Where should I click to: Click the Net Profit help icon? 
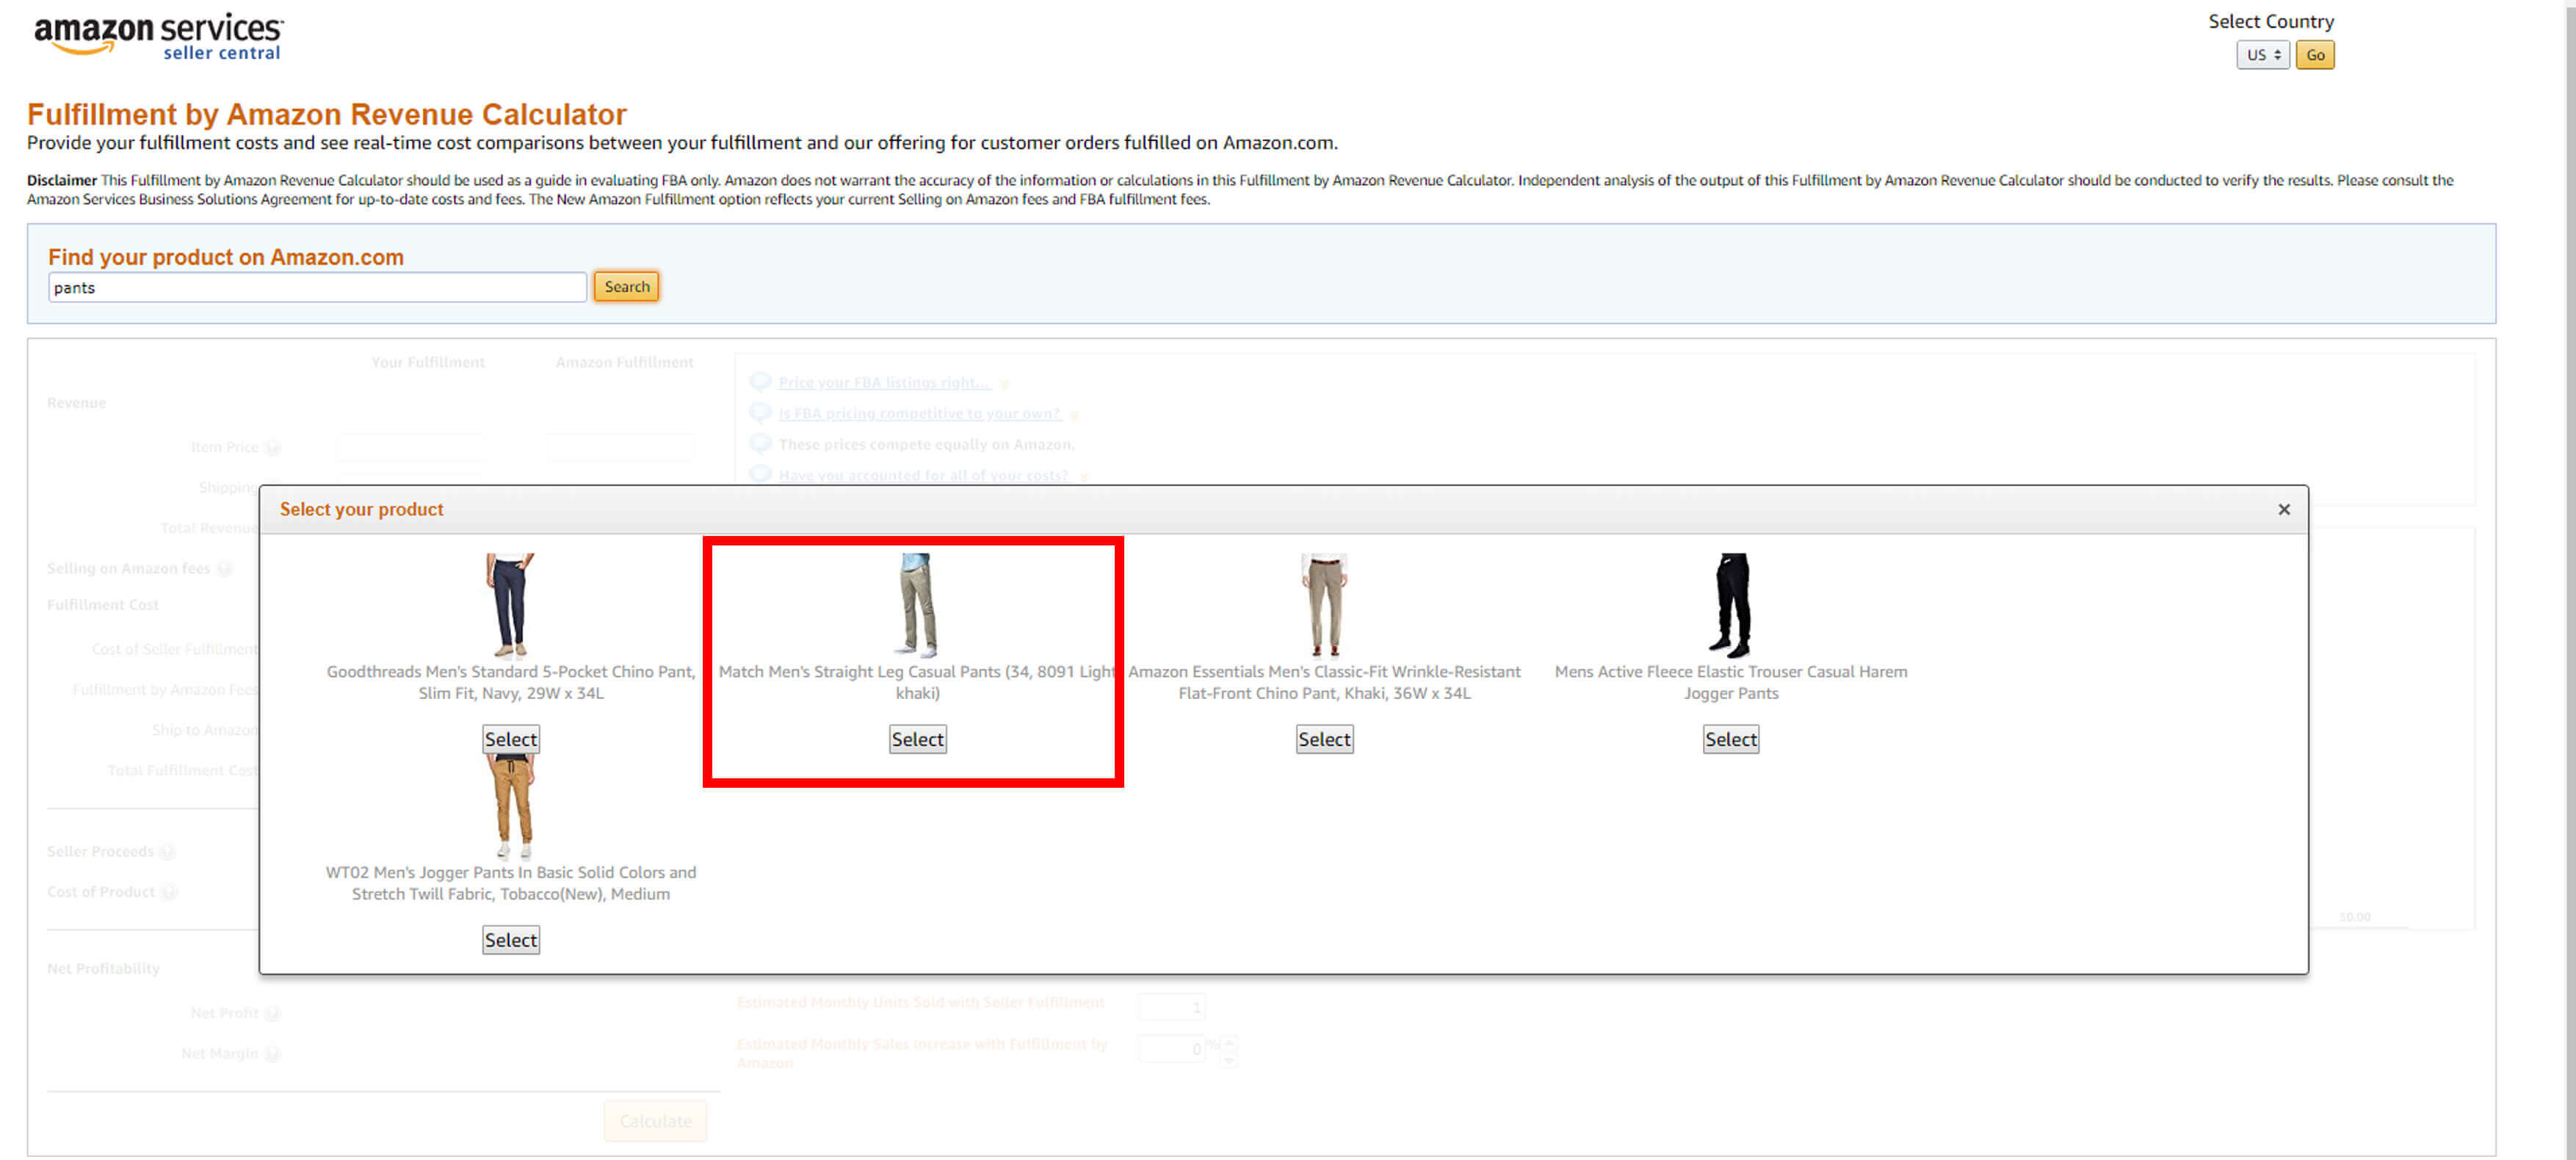pyautogui.click(x=270, y=1012)
